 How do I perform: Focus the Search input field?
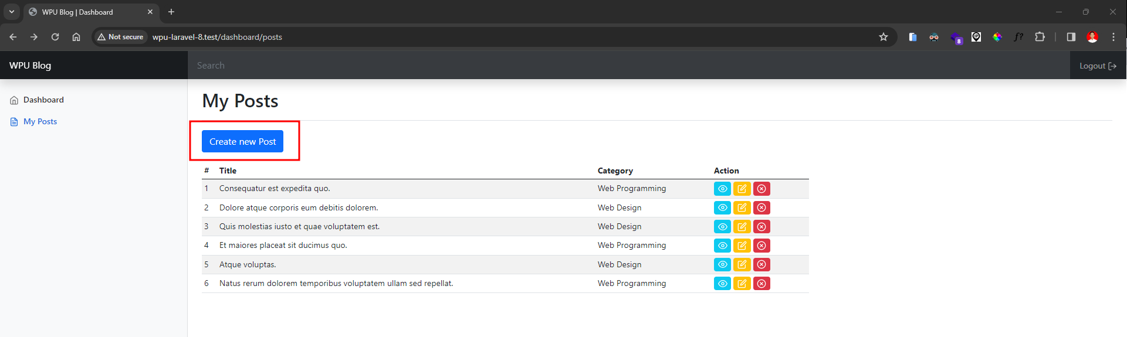628,66
